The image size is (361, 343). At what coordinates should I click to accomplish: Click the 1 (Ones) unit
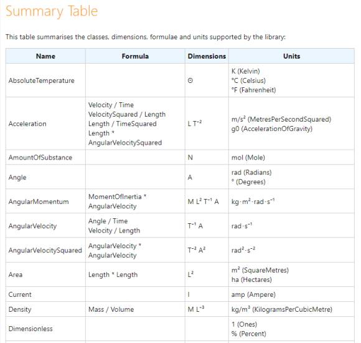tap(244, 324)
